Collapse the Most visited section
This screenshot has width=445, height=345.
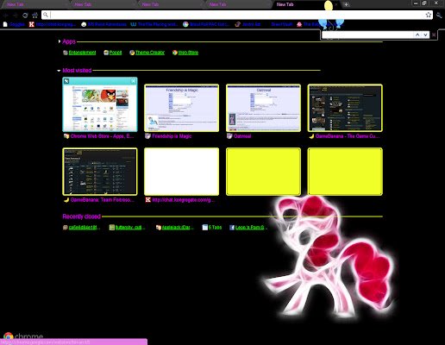59,71
